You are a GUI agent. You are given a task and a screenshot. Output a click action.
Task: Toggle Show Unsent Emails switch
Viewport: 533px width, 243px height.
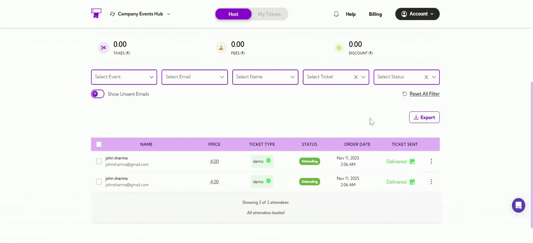pos(98,94)
